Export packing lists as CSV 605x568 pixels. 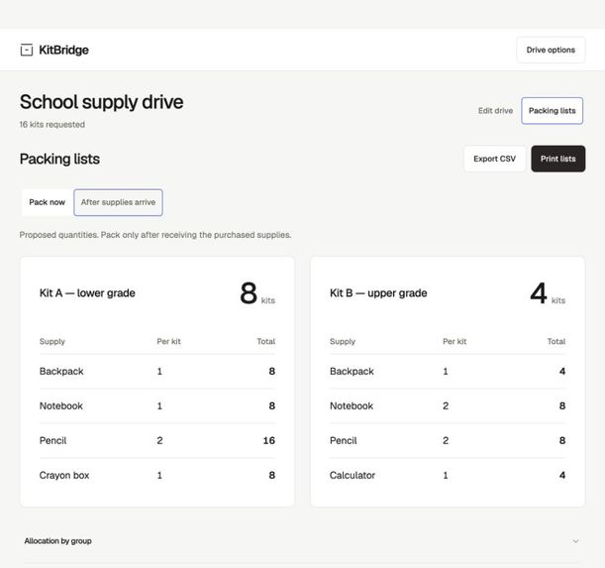point(494,159)
